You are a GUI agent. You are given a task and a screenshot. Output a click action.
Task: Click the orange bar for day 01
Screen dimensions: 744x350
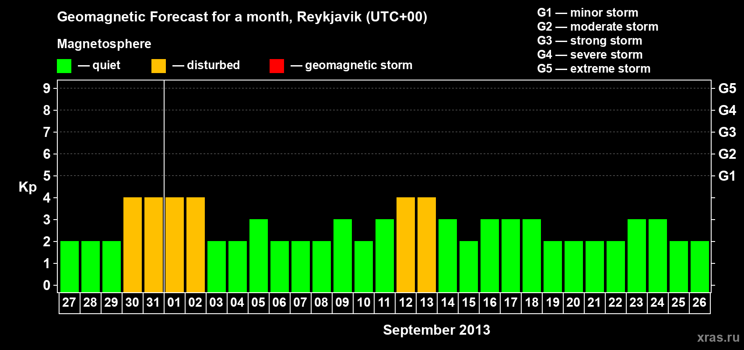[x=175, y=245]
